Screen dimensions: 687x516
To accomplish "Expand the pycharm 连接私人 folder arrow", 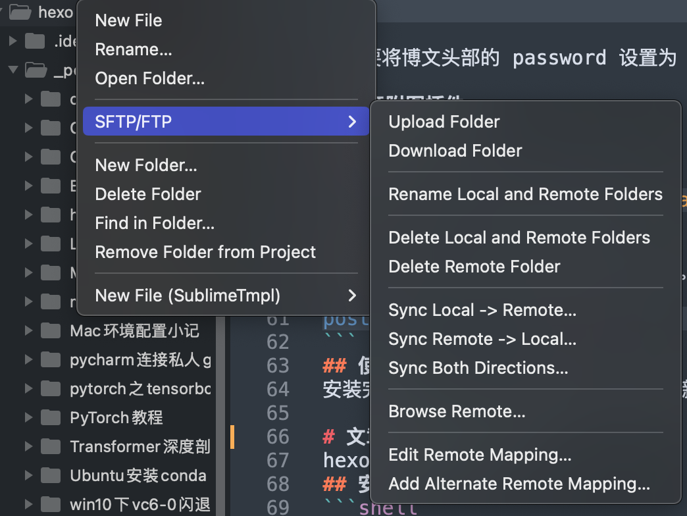I will 28,359.
